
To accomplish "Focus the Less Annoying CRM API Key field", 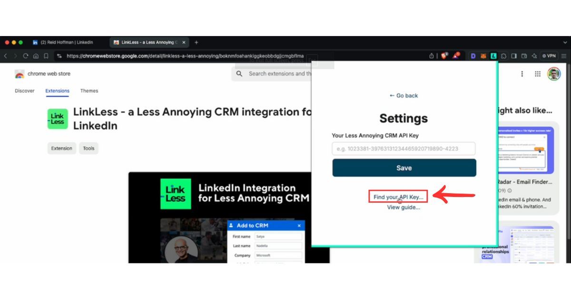I will click(x=404, y=149).
